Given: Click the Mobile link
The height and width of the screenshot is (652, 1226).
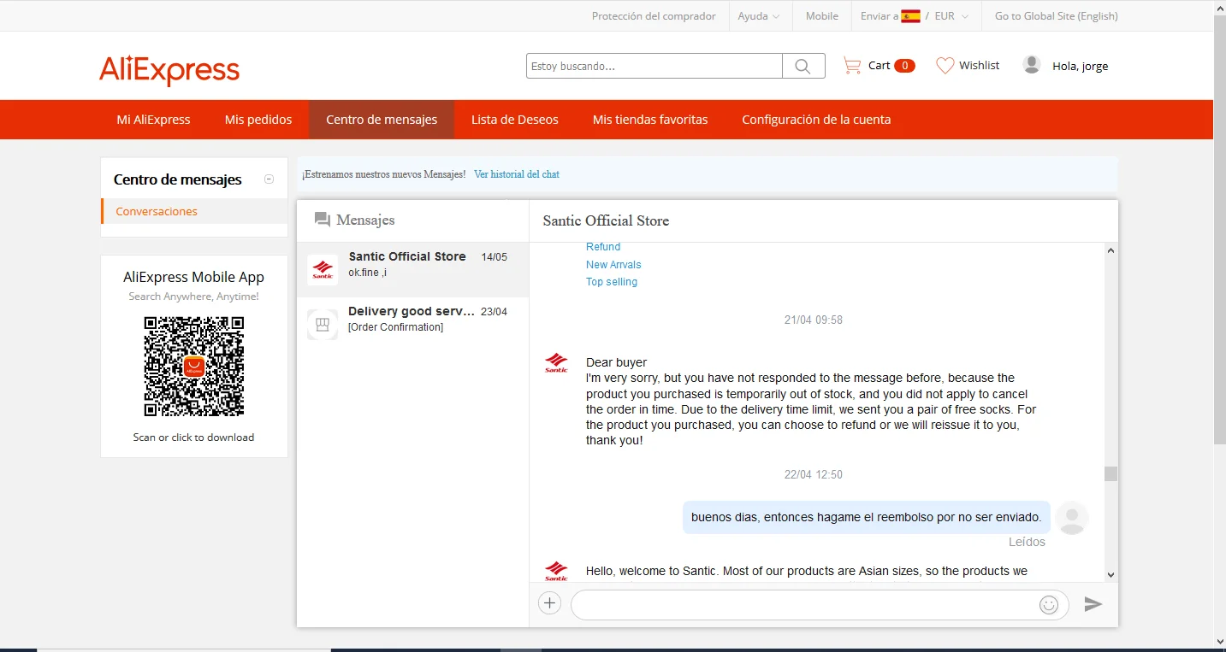Looking at the screenshot, I should pos(822,16).
